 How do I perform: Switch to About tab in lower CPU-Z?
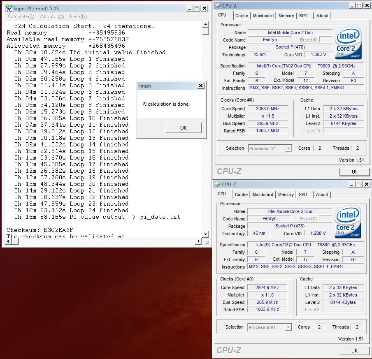(322, 195)
